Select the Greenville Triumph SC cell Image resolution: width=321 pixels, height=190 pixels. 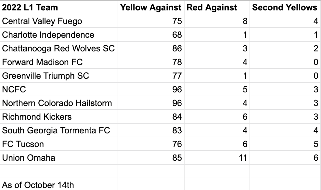(45, 76)
